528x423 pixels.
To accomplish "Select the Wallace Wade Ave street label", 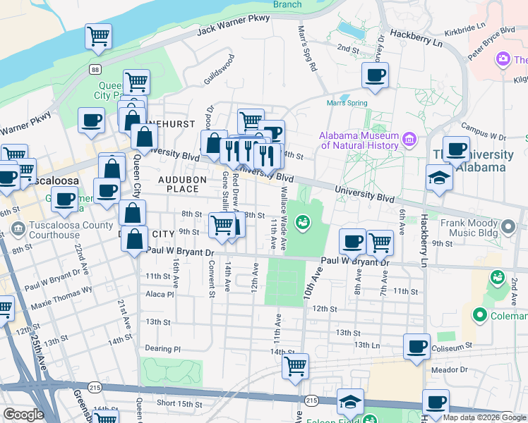I will click(x=284, y=219).
